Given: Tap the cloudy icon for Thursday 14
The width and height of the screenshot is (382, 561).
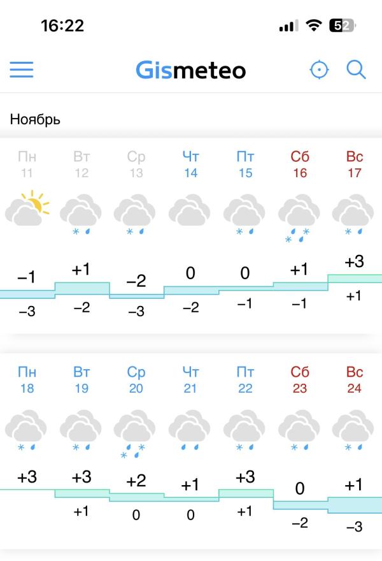Looking at the screenshot, I should click(x=189, y=210).
